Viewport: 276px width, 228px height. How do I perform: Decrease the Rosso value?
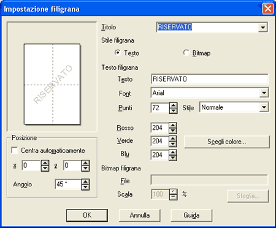point(173,131)
